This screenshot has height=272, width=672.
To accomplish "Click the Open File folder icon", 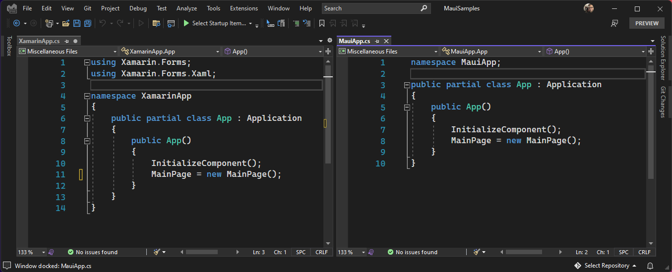I will 65,23.
